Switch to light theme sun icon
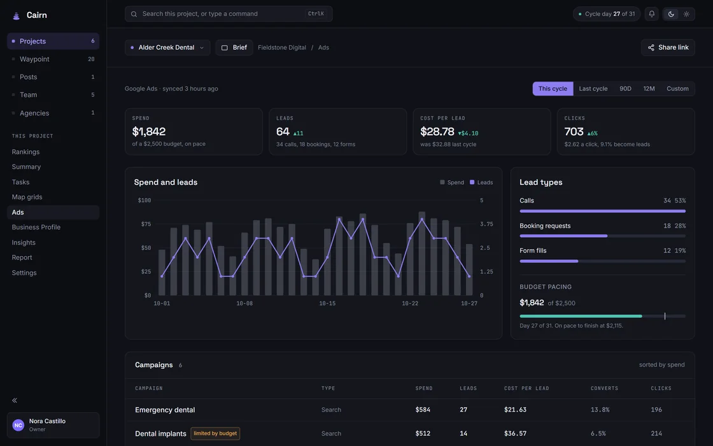Image resolution: width=713 pixels, height=446 pixels. coord(687,14)
